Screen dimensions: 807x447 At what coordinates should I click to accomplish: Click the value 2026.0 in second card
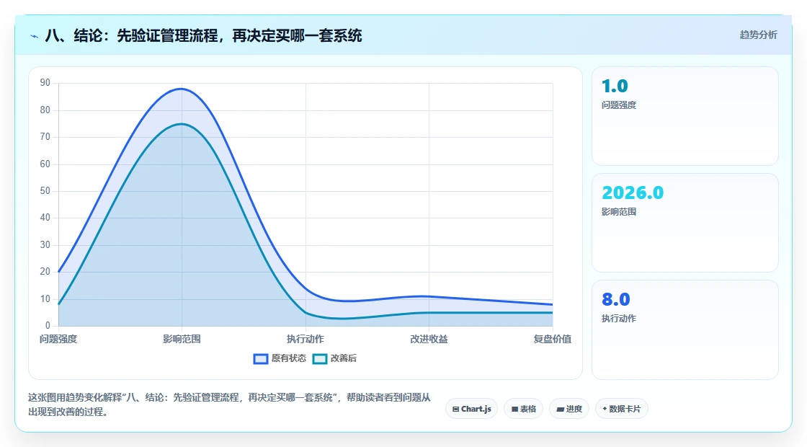(x=633, y=192)
